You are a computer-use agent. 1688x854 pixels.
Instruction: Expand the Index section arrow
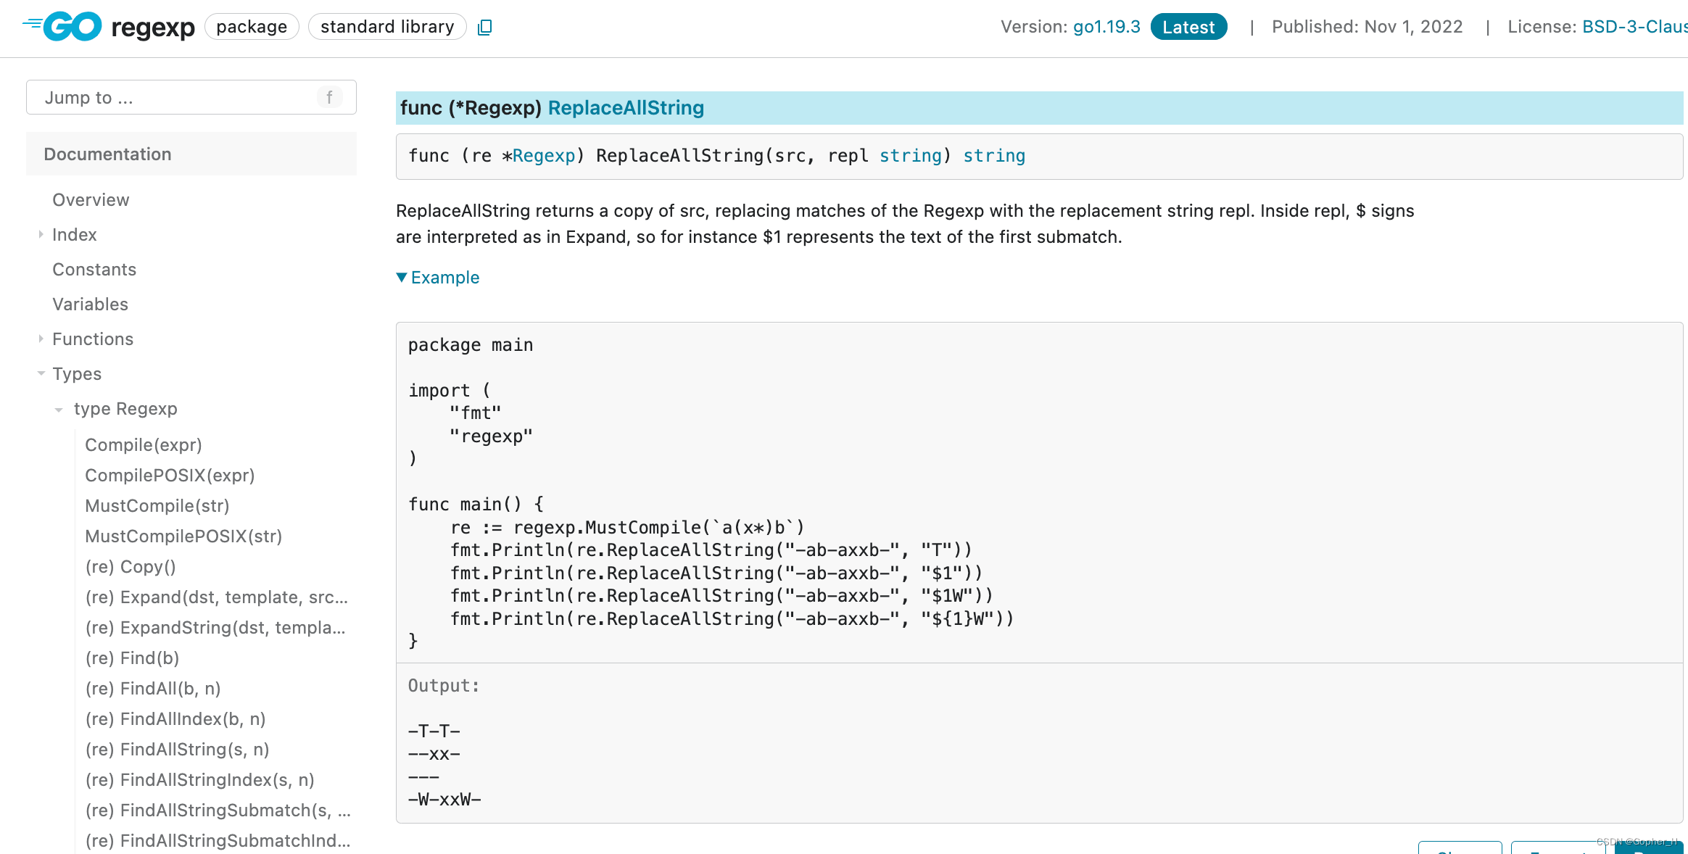tap(41, 234)
